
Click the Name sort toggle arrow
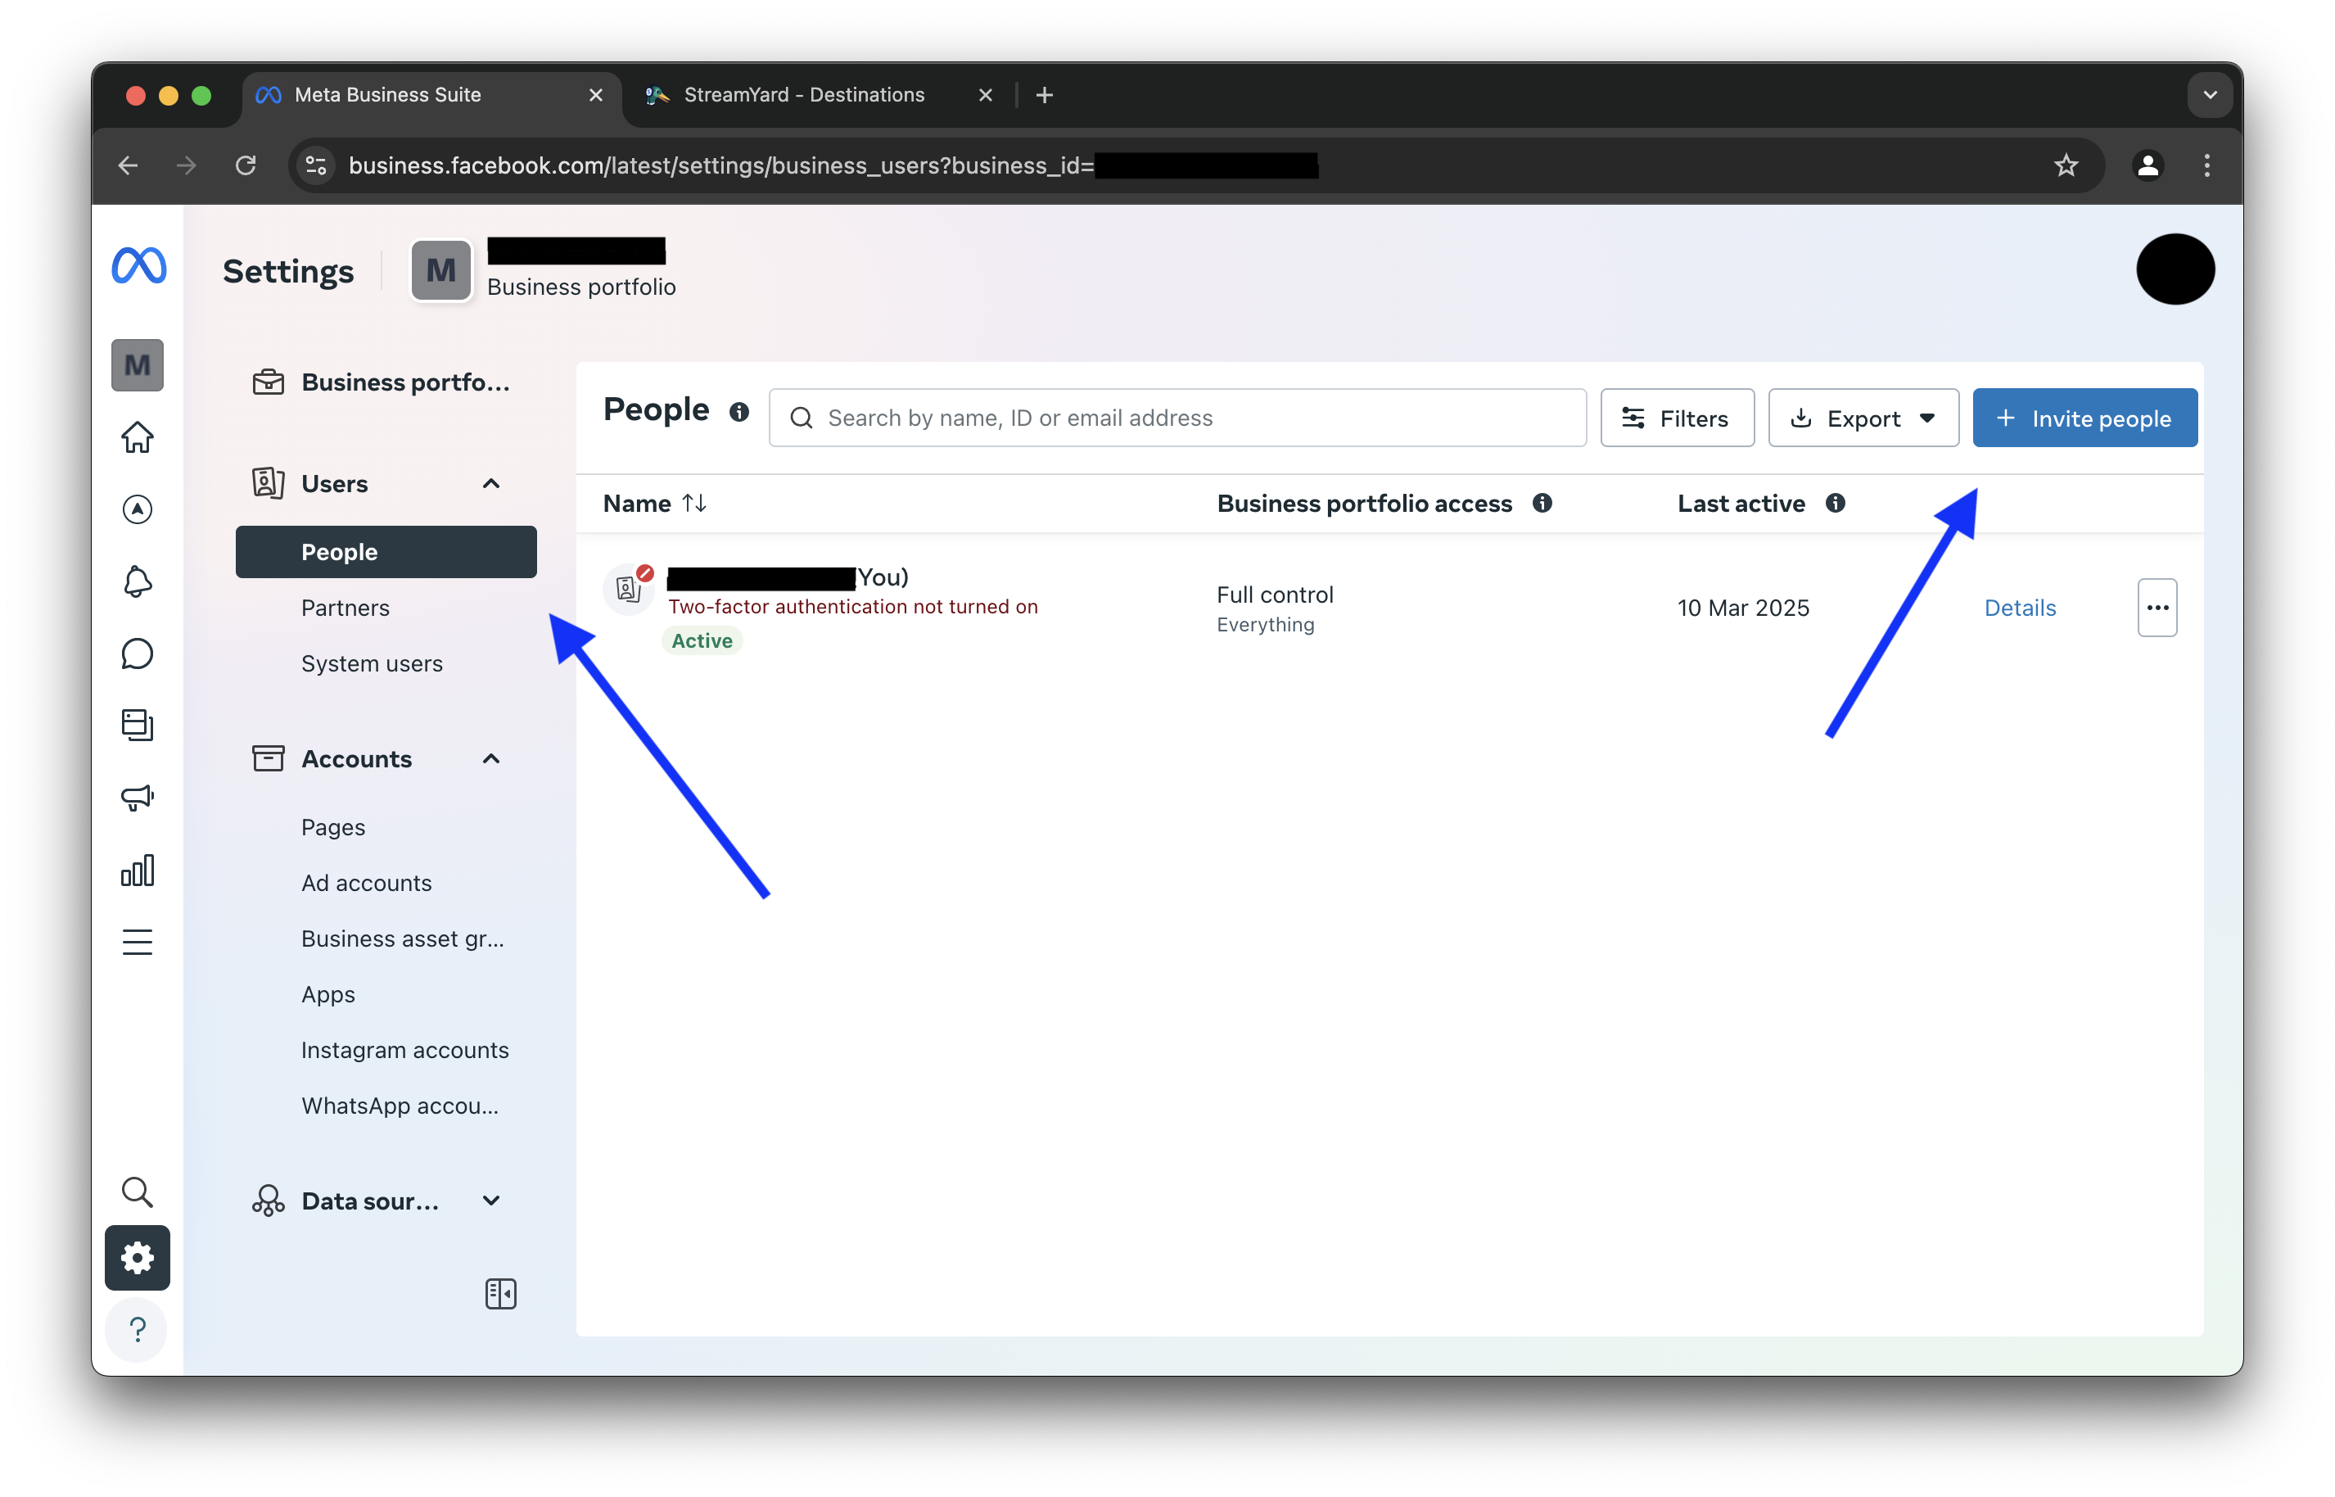click(694, 502)
